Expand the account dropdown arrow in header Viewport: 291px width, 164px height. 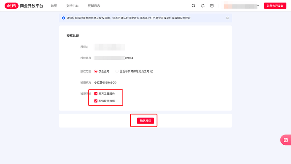tap(258, 6)
